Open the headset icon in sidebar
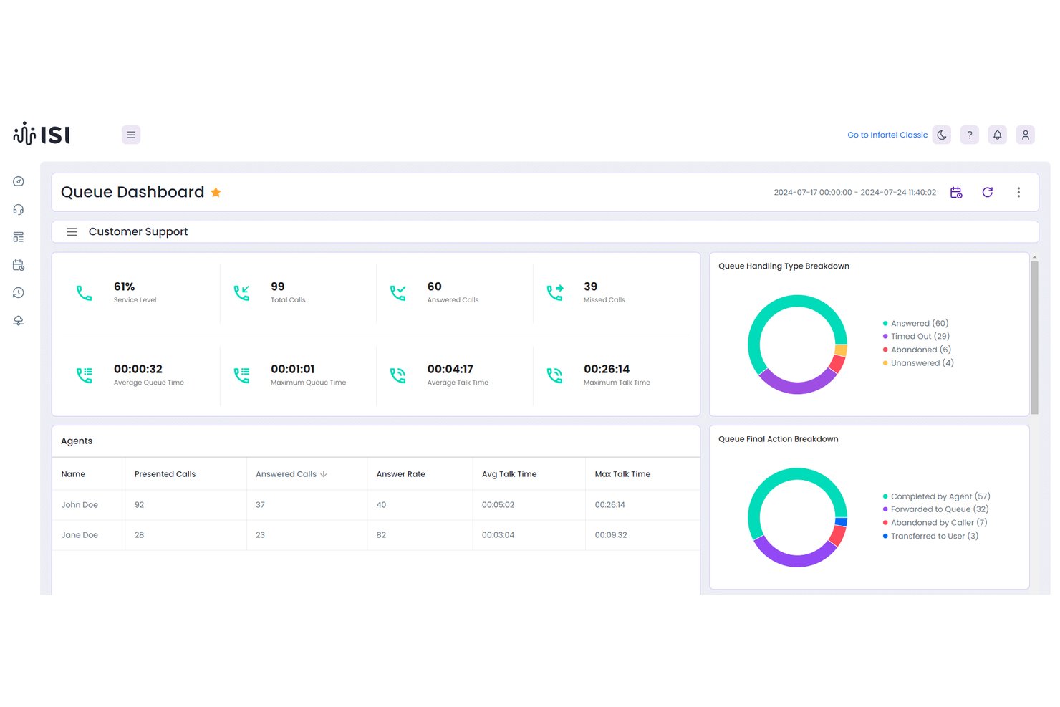Viewport: 1060px width, 707px height. [19, 209]
